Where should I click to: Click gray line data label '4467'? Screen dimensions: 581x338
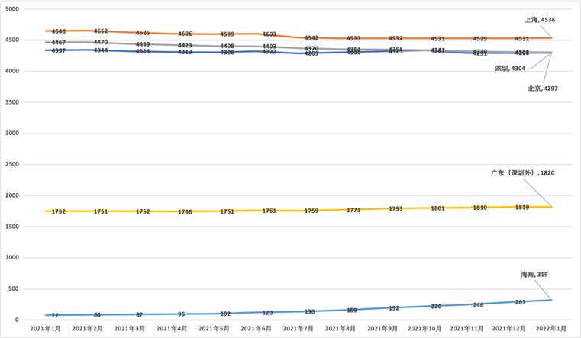(x=59, y=43)
